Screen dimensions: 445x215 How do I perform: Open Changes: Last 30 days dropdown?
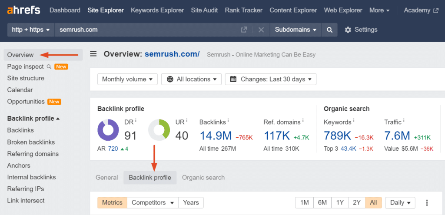coord(271,79)
